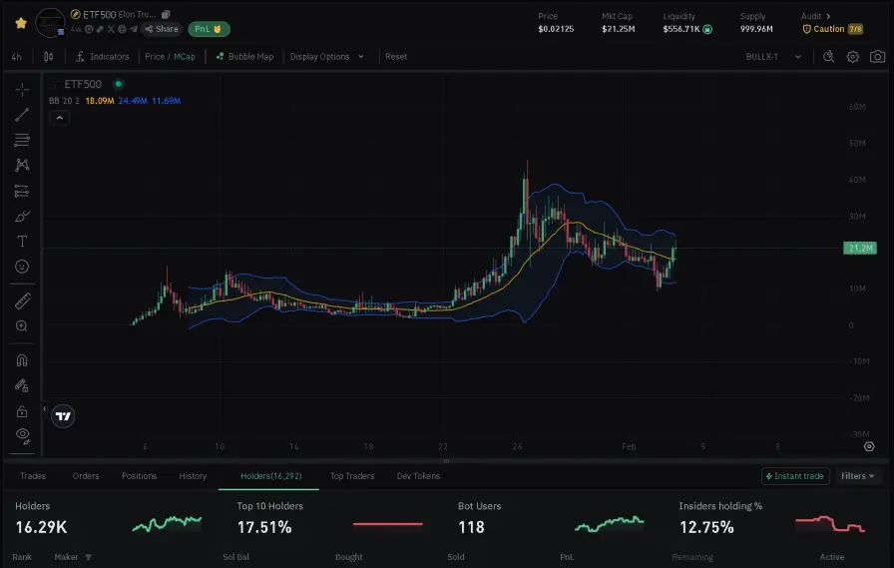The image size is (894, 568).
Task: Select the trend line drawing tool
Action: click(22, 115)
